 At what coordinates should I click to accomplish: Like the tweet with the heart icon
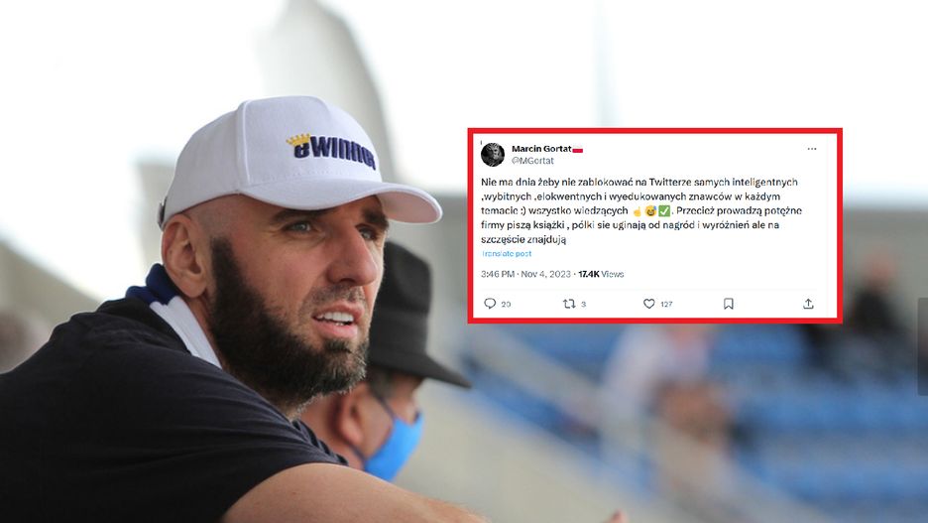coord(648,304)
